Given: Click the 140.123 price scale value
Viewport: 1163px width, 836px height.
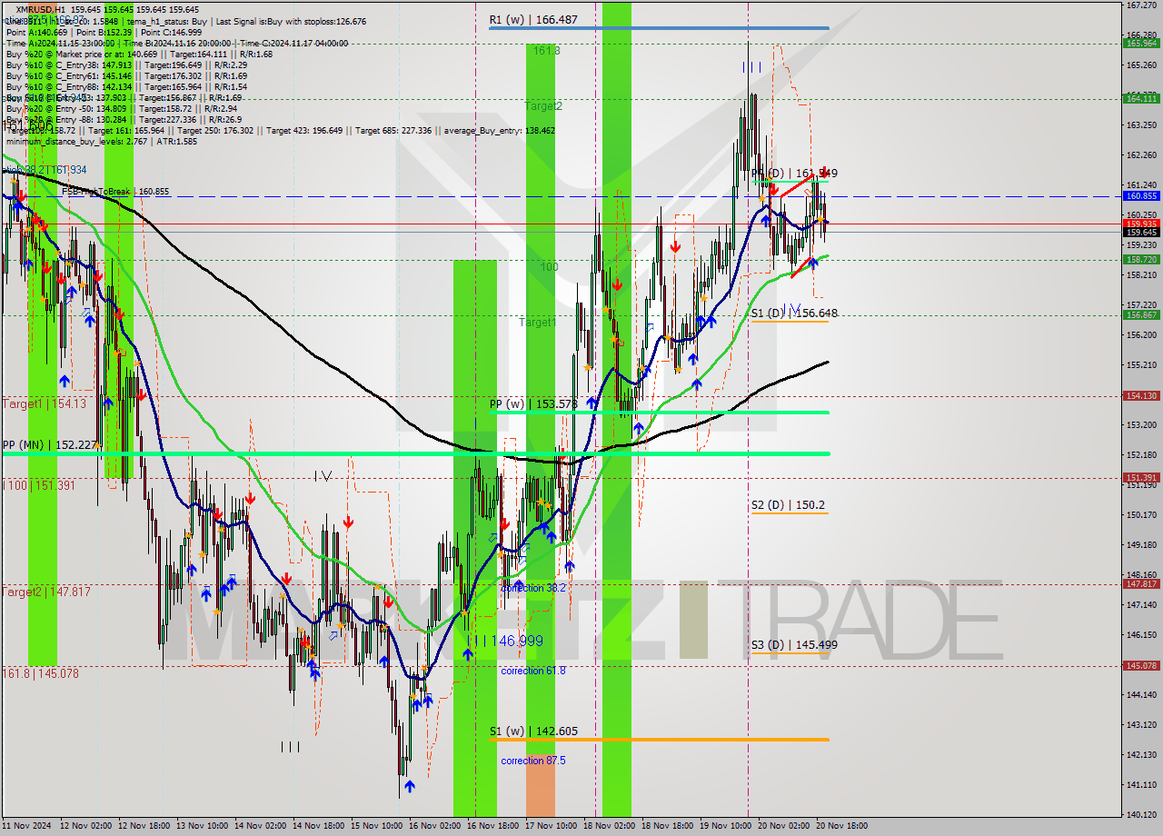Looking at the screenshot, I should pos(1141,814).
